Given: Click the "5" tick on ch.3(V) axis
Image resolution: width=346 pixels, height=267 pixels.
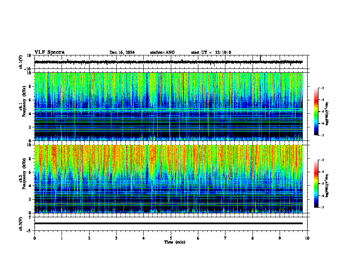Looking at the screenshot, I should coord(31,217).
